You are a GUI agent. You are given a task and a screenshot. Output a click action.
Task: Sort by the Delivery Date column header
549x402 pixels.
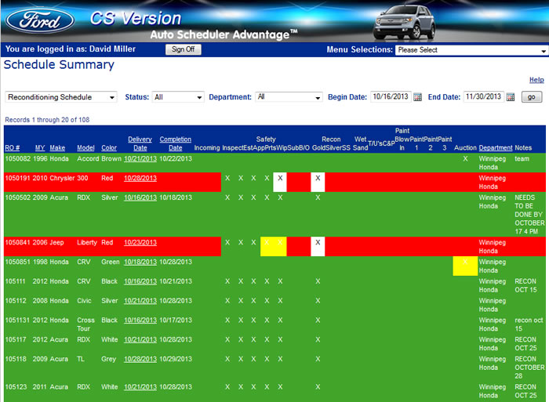pos(140,143)
